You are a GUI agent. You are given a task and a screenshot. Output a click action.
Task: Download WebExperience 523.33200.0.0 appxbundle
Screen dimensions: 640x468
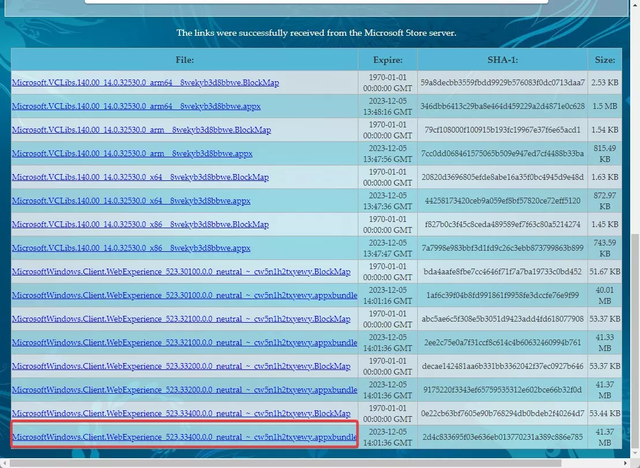(185, 390)
